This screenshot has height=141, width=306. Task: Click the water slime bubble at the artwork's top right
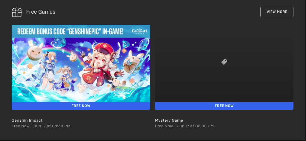[144, 44]
